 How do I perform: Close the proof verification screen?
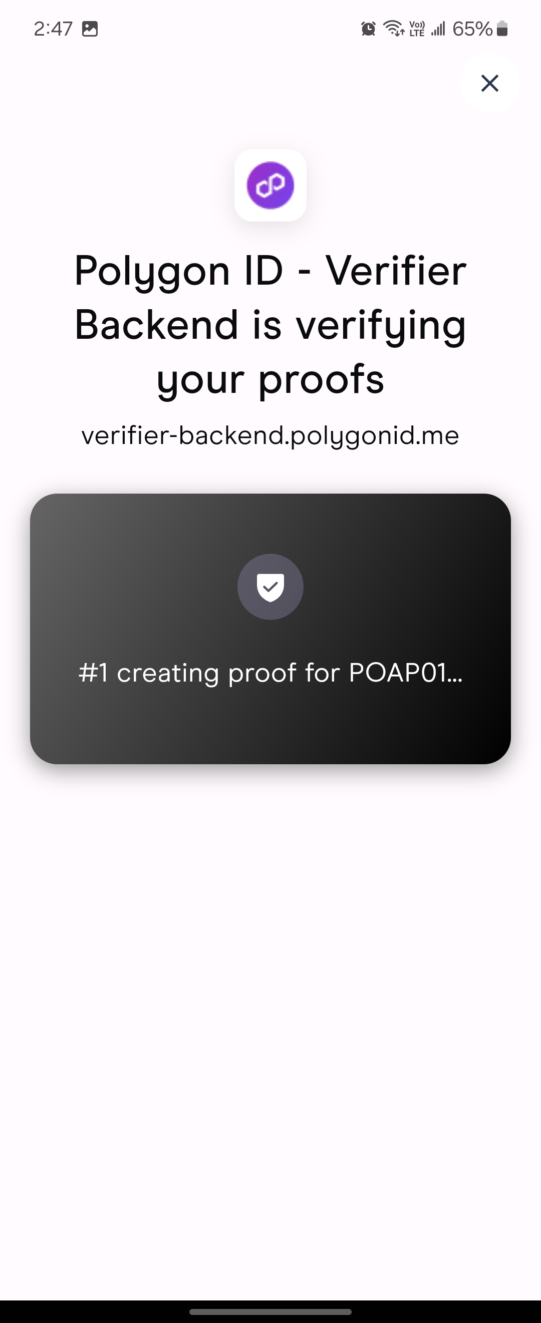click(x=490, y=83)
